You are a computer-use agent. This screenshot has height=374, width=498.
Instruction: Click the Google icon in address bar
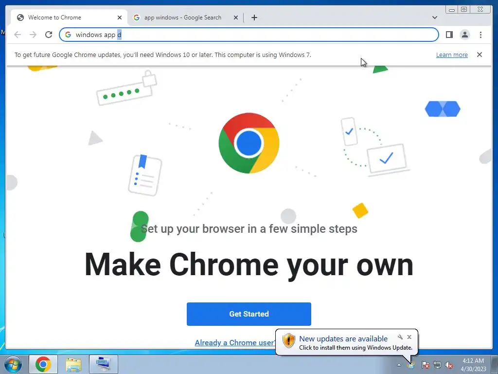pos(68,35)
